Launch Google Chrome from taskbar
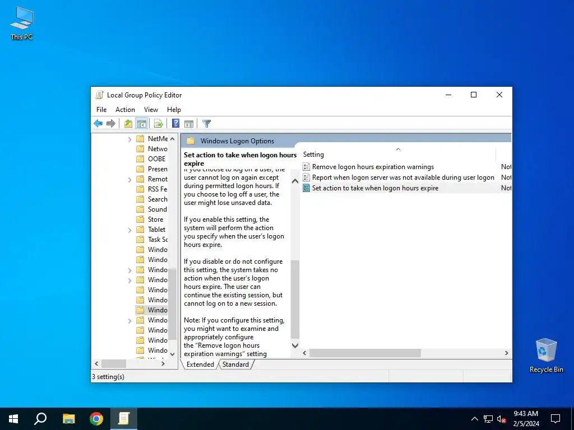Image resolution: width=574 pixels, height=430 pixels. [x=96, y=419]
